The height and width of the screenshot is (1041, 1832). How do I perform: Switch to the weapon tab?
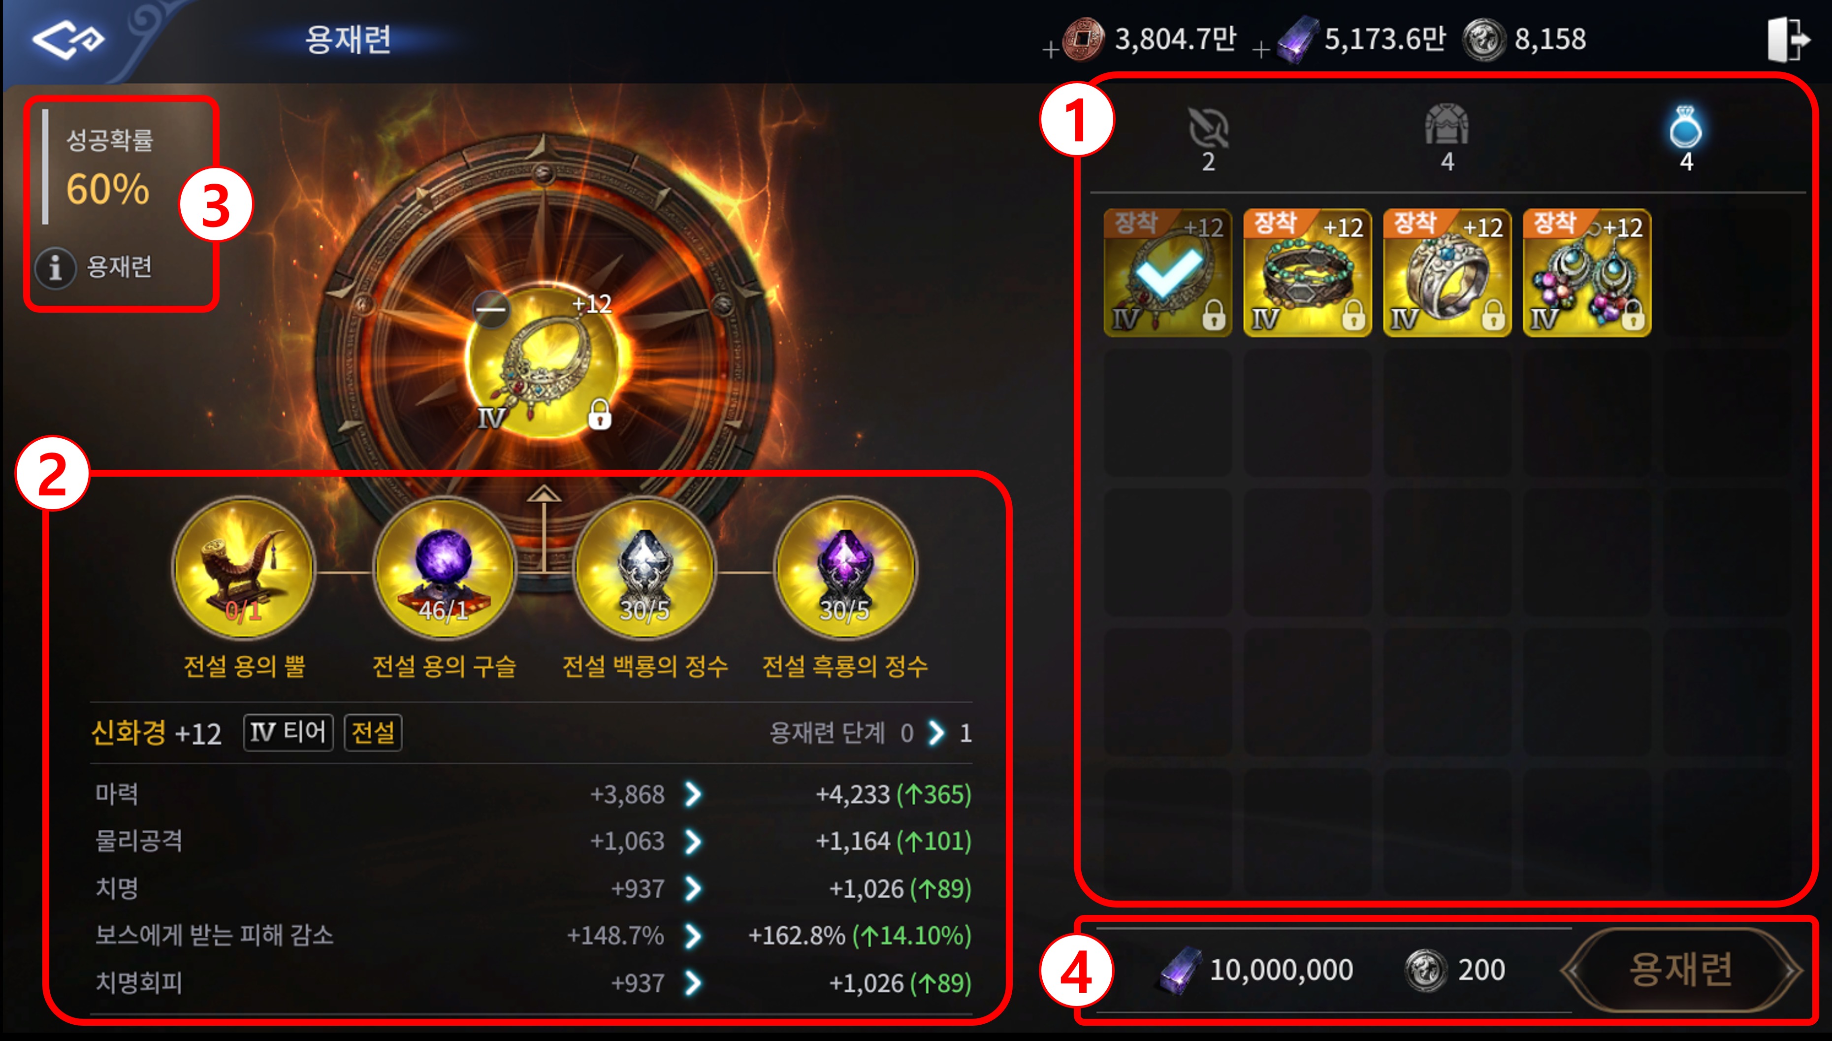click(x=1208, y=139)
